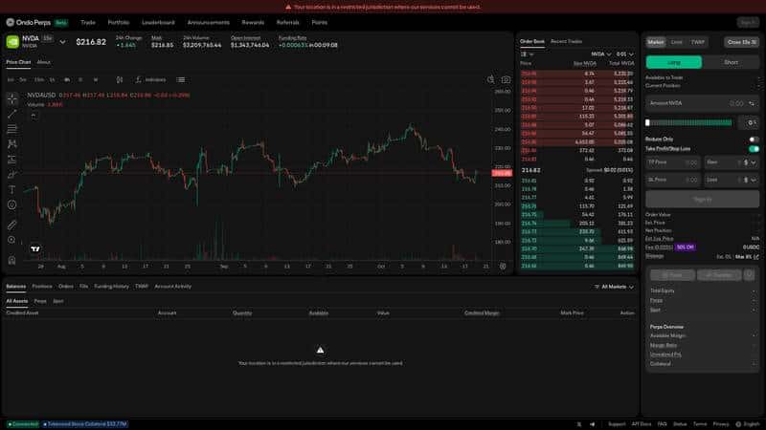Switch to the Positions tab

coord(42,287)
